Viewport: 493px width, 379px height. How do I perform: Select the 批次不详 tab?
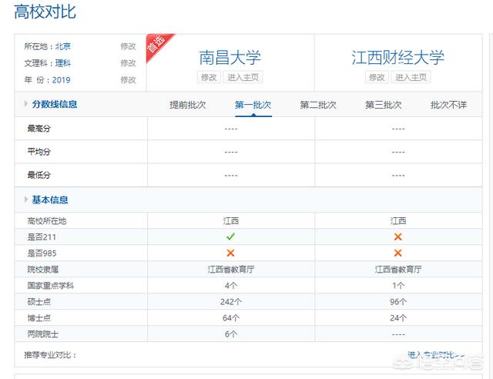point(448,105)
